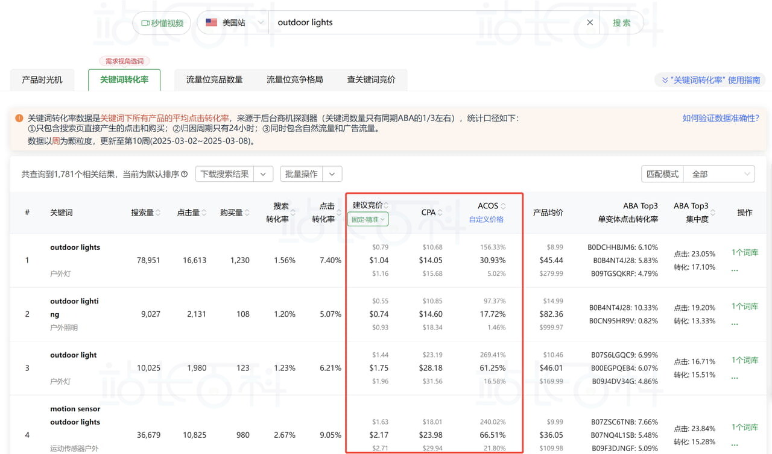Click ASIN B0CN95HR9V: 0.82%
Screen dimensions: 772x454
(x=623, y=321)
